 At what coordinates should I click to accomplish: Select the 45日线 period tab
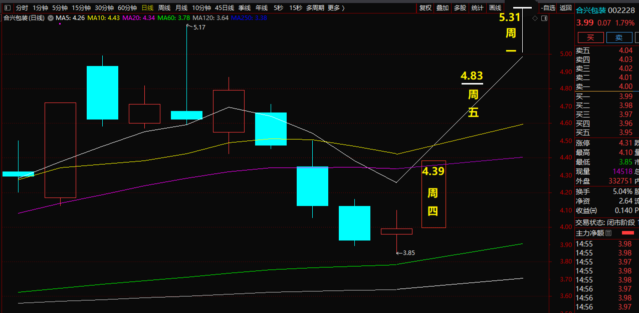(225, 8)
